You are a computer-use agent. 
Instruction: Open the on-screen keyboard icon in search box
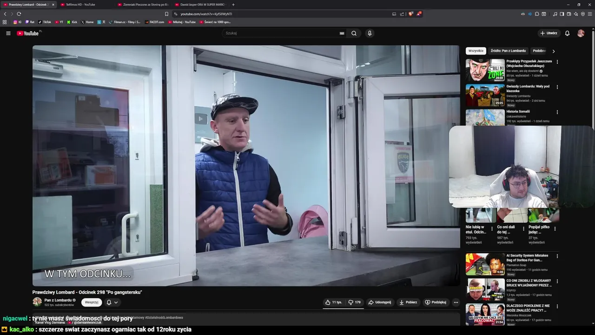pyautogui.click(x=342, y=33)
